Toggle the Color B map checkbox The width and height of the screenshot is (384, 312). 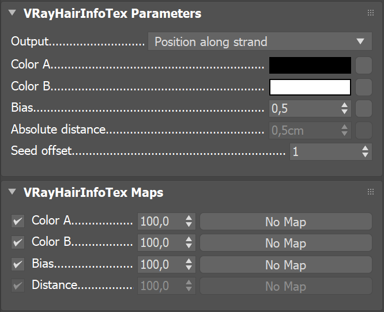[x=18, y=242]
